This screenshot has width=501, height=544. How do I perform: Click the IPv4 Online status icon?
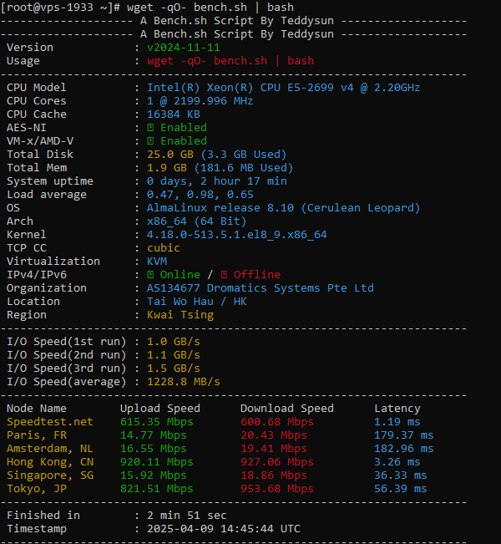pyautogui.click(x=150, y=275)
